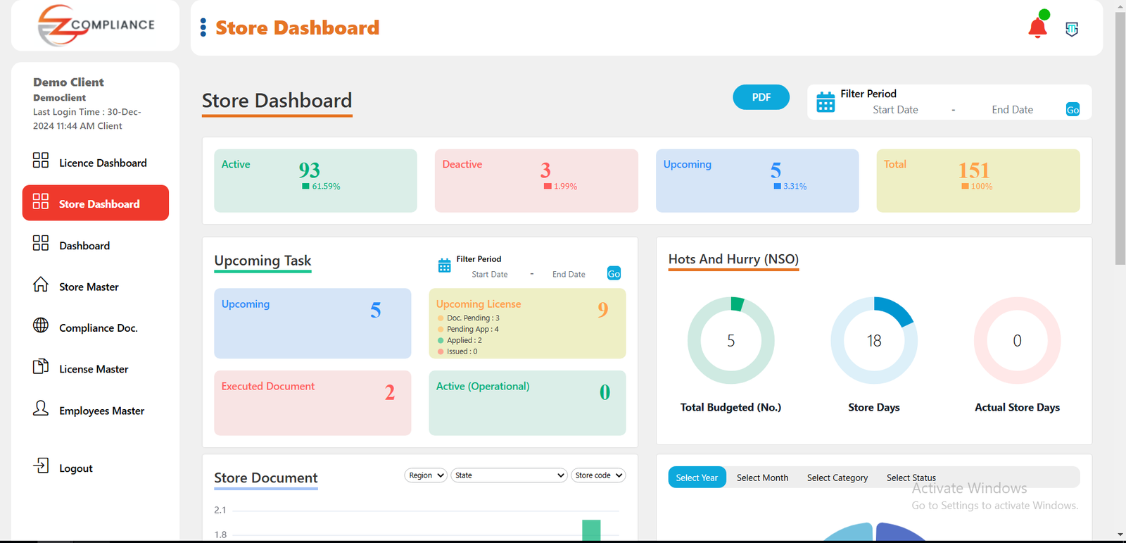Screen dimensions: 1126x543
Task: Open the three-dot menu beside Store Dashboard title
Action: tap(203, 27)
